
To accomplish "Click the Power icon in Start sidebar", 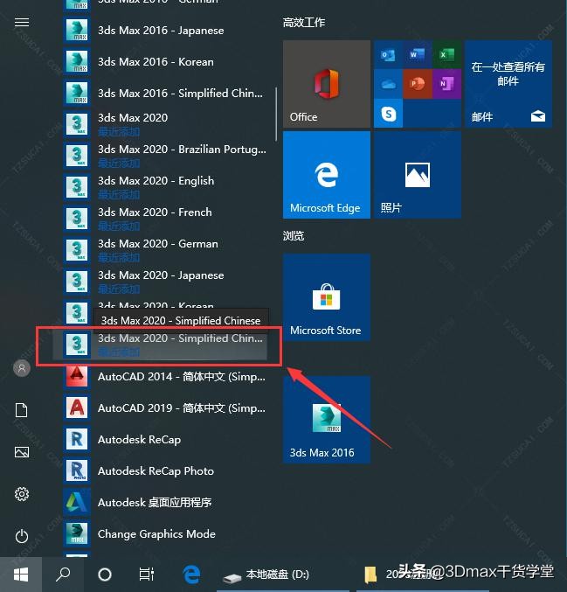I will click(22, 536).
